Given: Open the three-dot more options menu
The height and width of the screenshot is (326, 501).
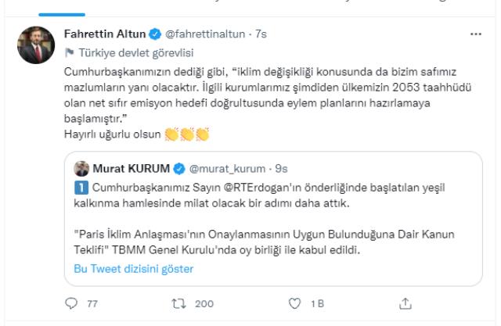Looking at the screenshot, I should [x=476, y=34].
